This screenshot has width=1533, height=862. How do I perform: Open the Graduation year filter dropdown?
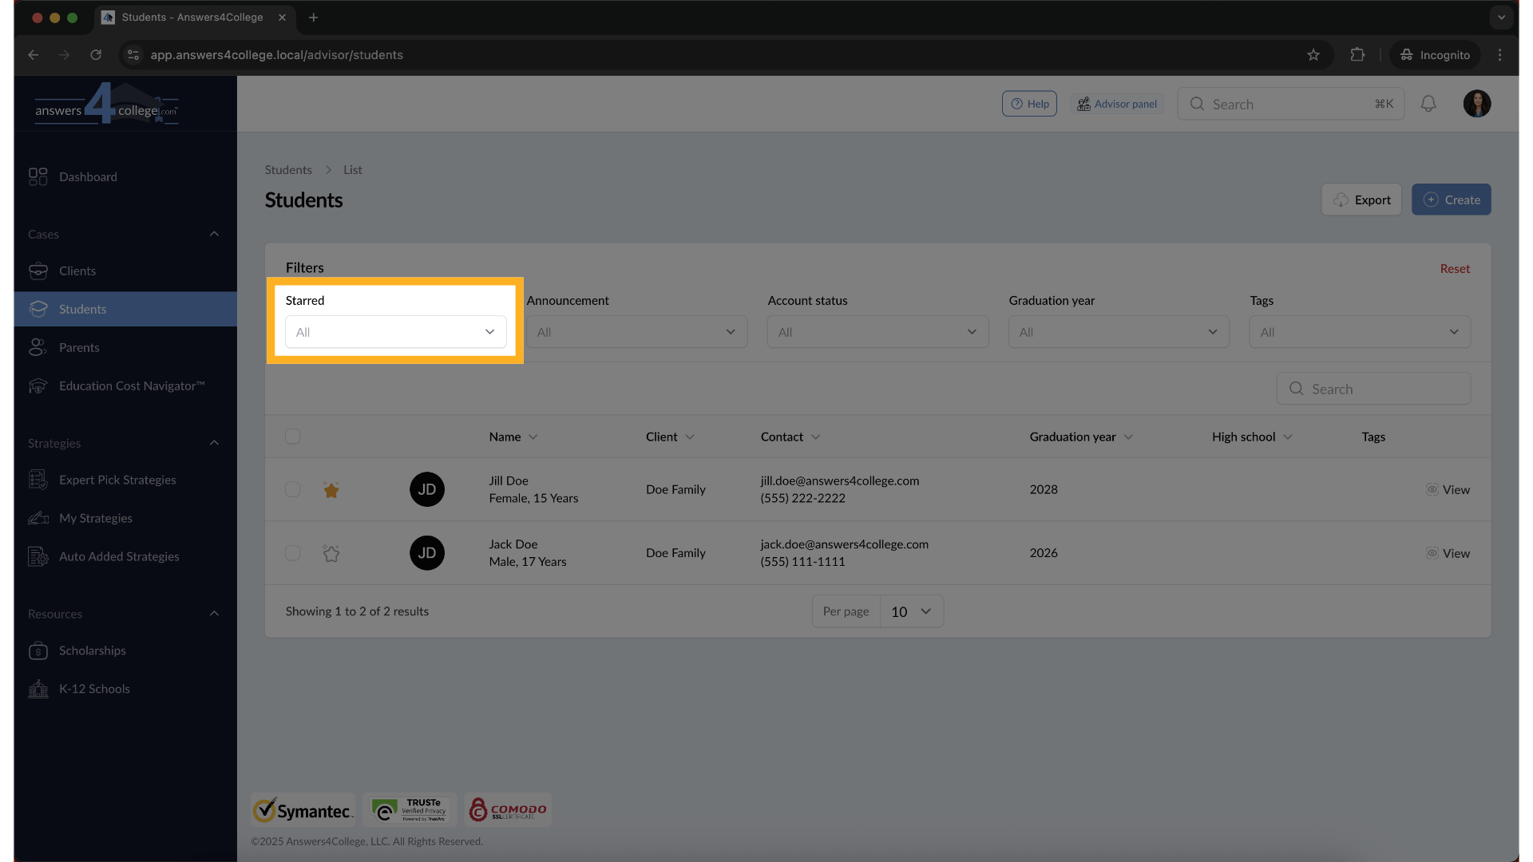tap(1118, 332)
